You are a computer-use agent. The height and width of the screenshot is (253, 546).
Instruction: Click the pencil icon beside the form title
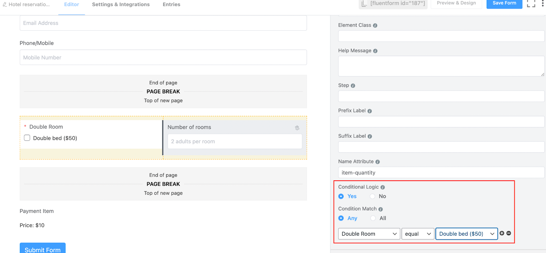(x=5, y=4)
